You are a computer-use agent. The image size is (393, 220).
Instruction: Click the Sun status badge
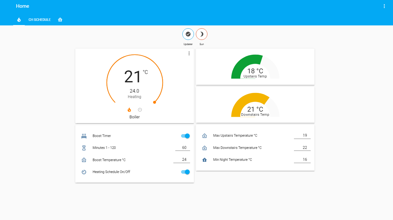click(202, 34)
